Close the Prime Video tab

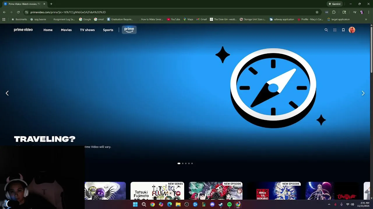[44, 4]
